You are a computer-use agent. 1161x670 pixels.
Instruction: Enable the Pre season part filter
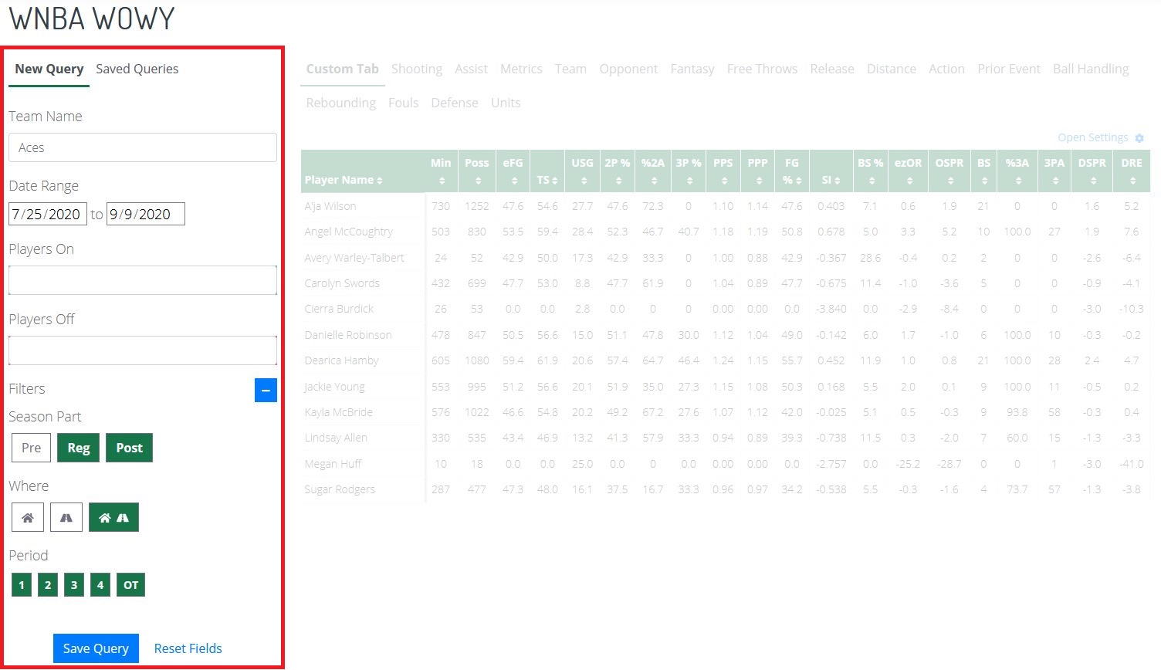click(x=31, y=448)
